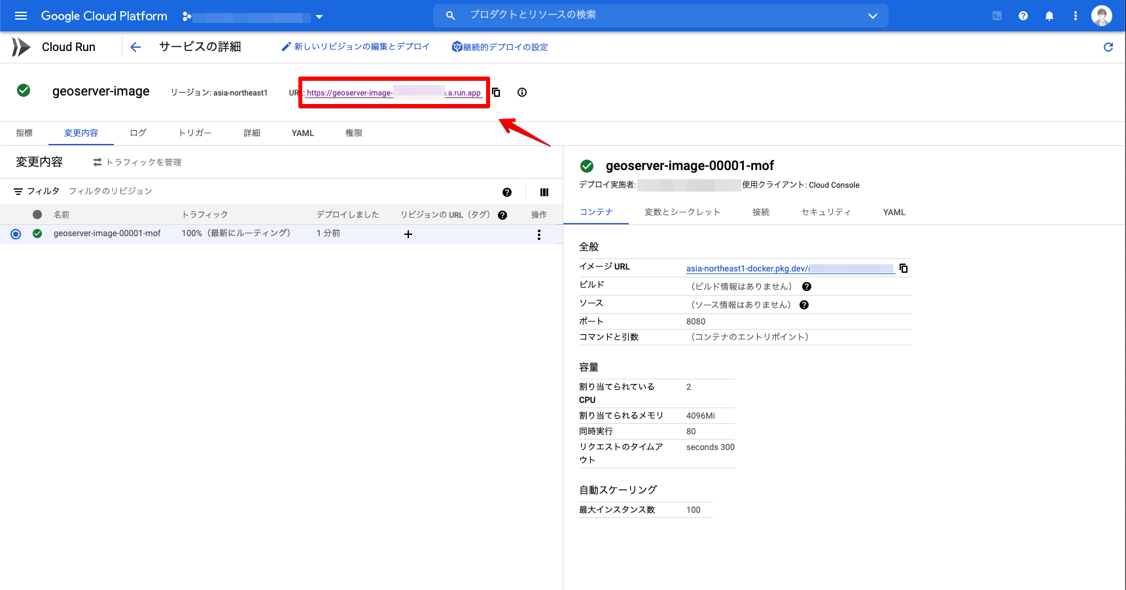Screen dimensions: 1126x590
Task: Click the port value 8080
Action: 695,322
